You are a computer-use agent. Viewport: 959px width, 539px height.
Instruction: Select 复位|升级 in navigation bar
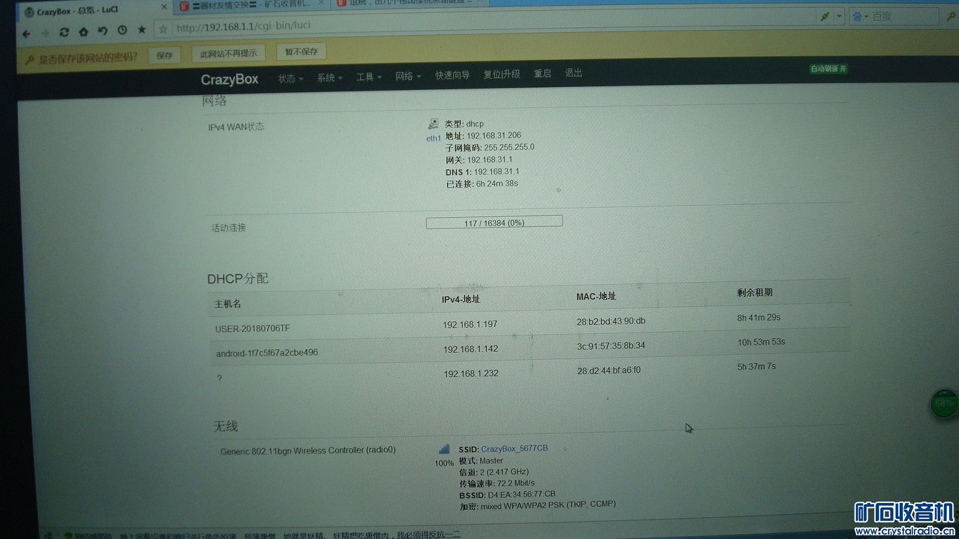(501, 74)
